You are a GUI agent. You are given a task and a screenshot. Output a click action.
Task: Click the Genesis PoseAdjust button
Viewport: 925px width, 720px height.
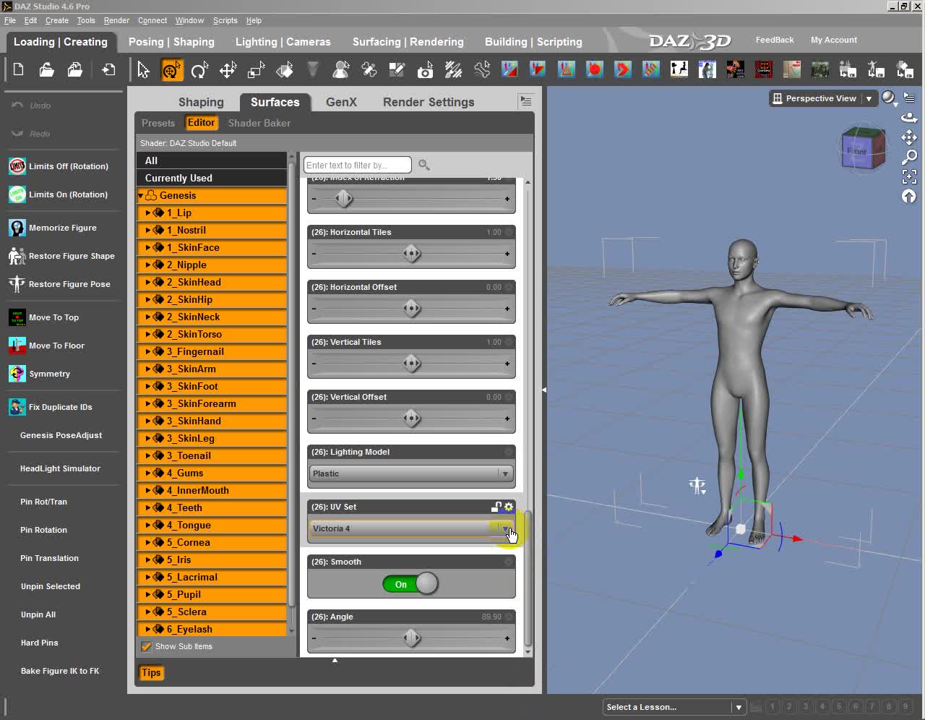click(61, 435)
